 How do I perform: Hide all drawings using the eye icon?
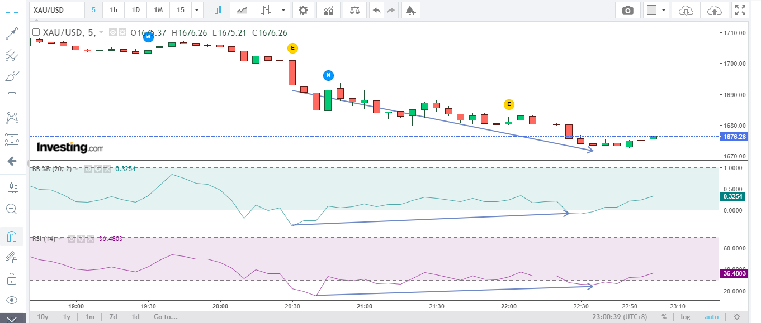(x=11, y=300)
